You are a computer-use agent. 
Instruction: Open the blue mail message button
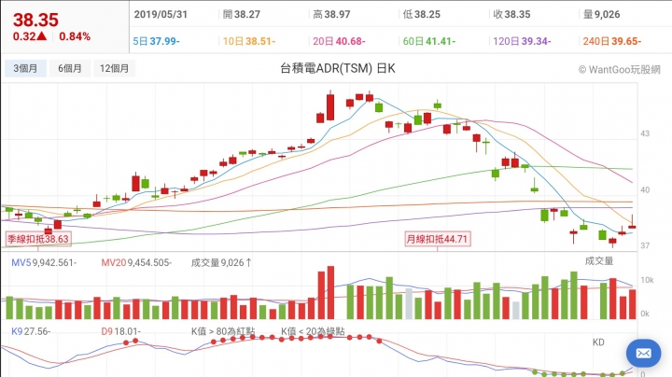pos(643,353)
